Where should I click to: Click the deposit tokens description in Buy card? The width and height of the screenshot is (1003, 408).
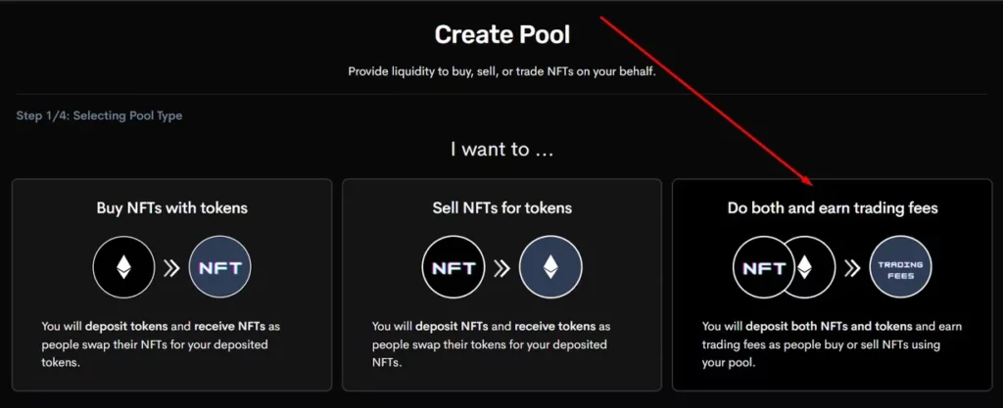162,344
